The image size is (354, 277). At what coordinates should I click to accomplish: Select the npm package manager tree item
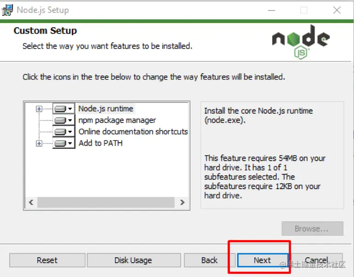click(x=117, y=120)
